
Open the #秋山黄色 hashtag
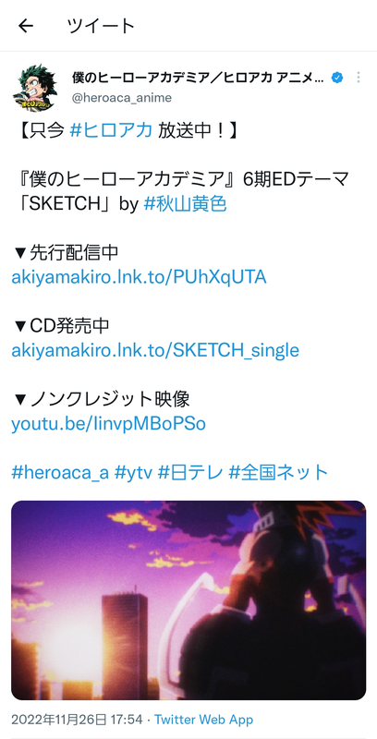[x=185, y=203]
